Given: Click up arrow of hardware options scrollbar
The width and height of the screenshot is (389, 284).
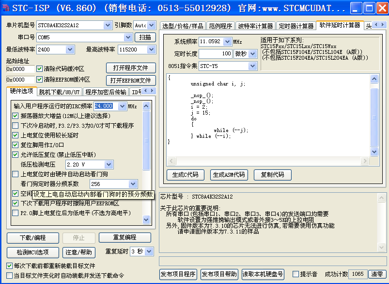Looking at the screenshot, I should pyautogui.click(x=146, y=106).
